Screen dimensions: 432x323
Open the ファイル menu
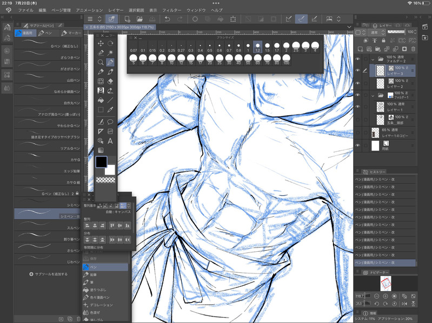[x=25, y=10]
